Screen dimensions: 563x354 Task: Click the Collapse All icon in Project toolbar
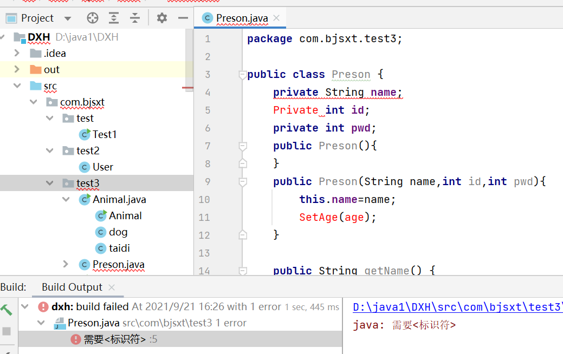tap(135, 18)
